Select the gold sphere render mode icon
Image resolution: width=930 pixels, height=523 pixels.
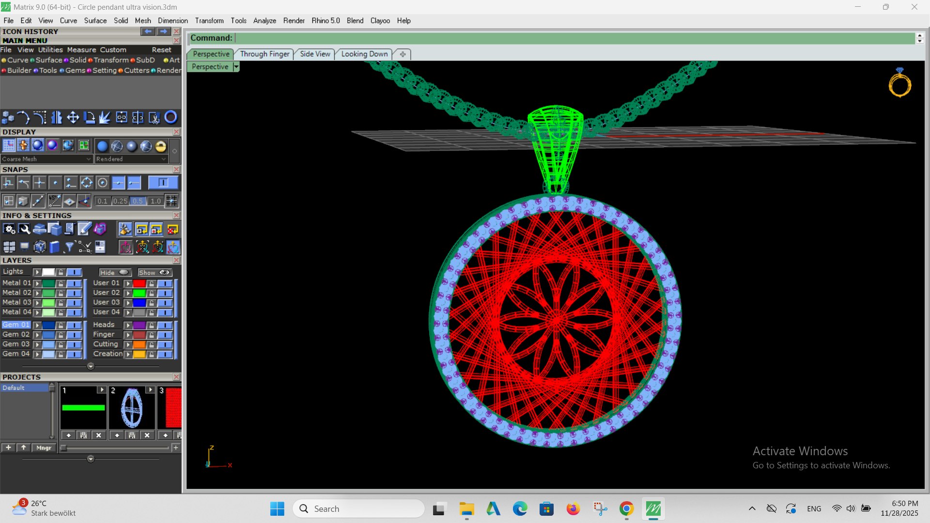(x=161, y=146)
